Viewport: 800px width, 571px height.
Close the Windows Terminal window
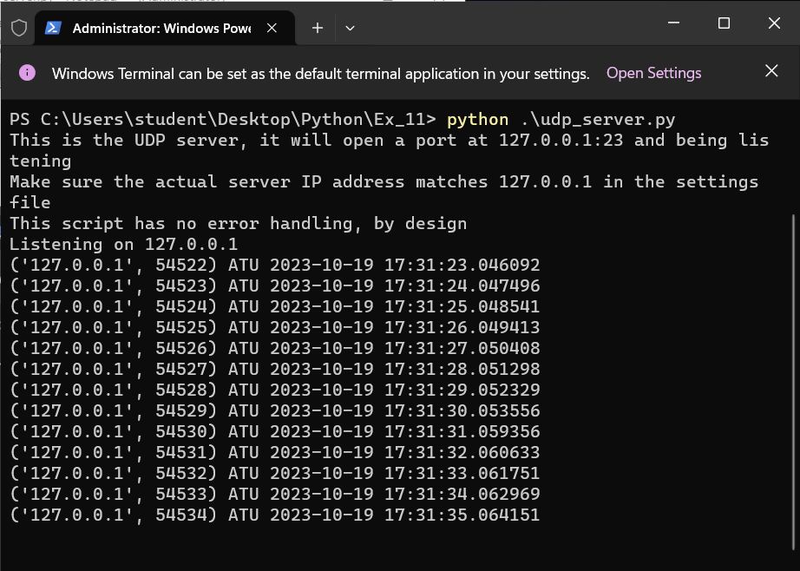(774, 23)
